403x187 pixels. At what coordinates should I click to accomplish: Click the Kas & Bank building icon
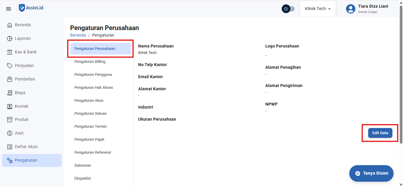(x=10, y=52)
